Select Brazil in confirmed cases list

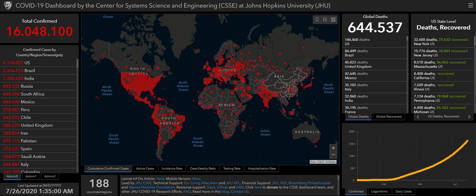[39, 70]
